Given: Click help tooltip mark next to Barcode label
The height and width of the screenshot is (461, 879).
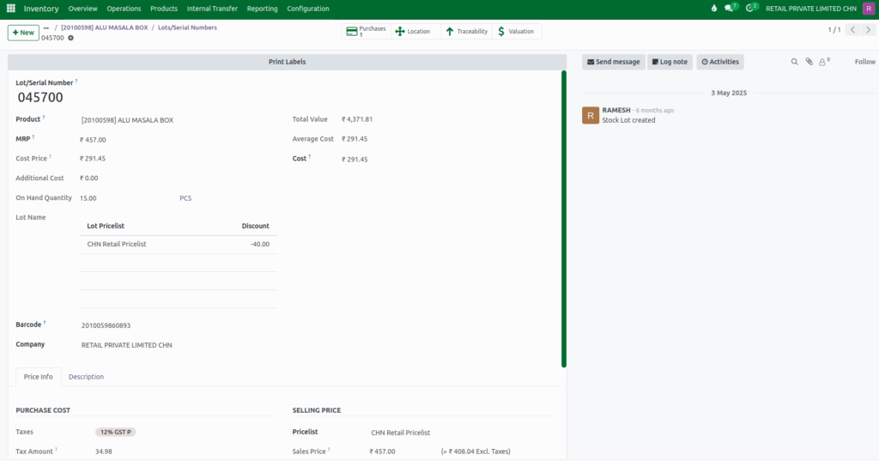Looking at the screenshot, I should point(45,323).
